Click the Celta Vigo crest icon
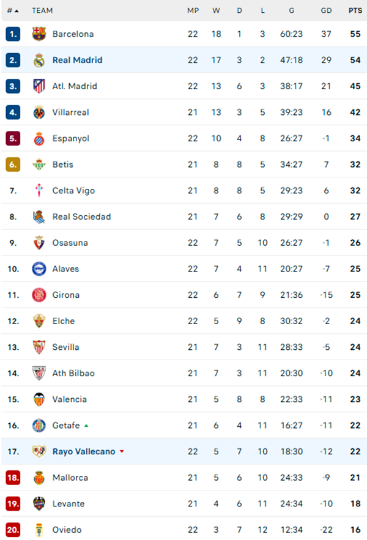Screen dimensions: 367x540 (x=39, y=191)
